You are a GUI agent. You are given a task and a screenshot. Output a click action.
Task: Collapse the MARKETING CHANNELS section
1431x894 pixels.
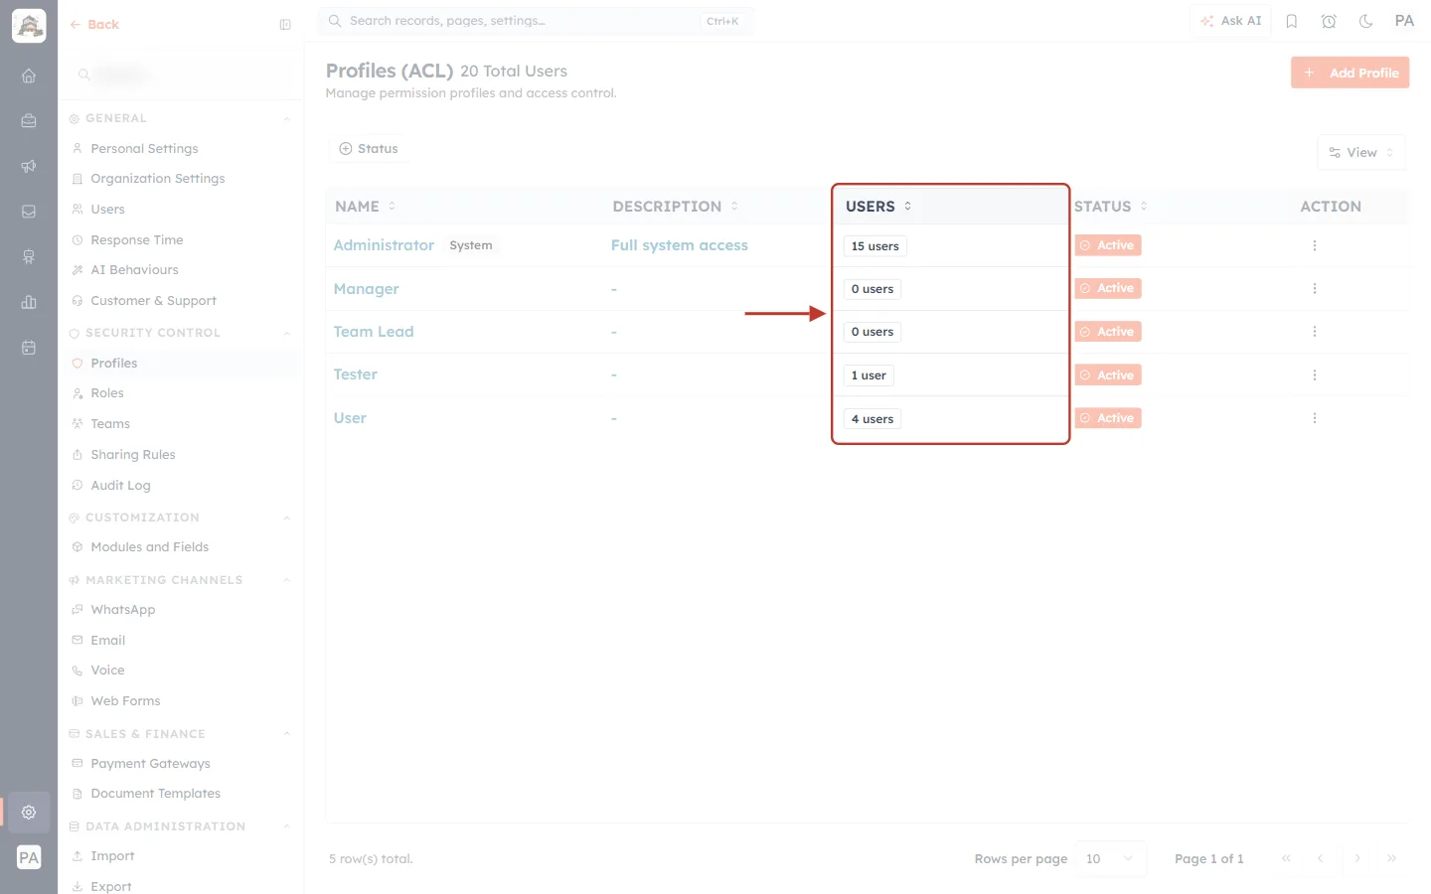point(287,581)
